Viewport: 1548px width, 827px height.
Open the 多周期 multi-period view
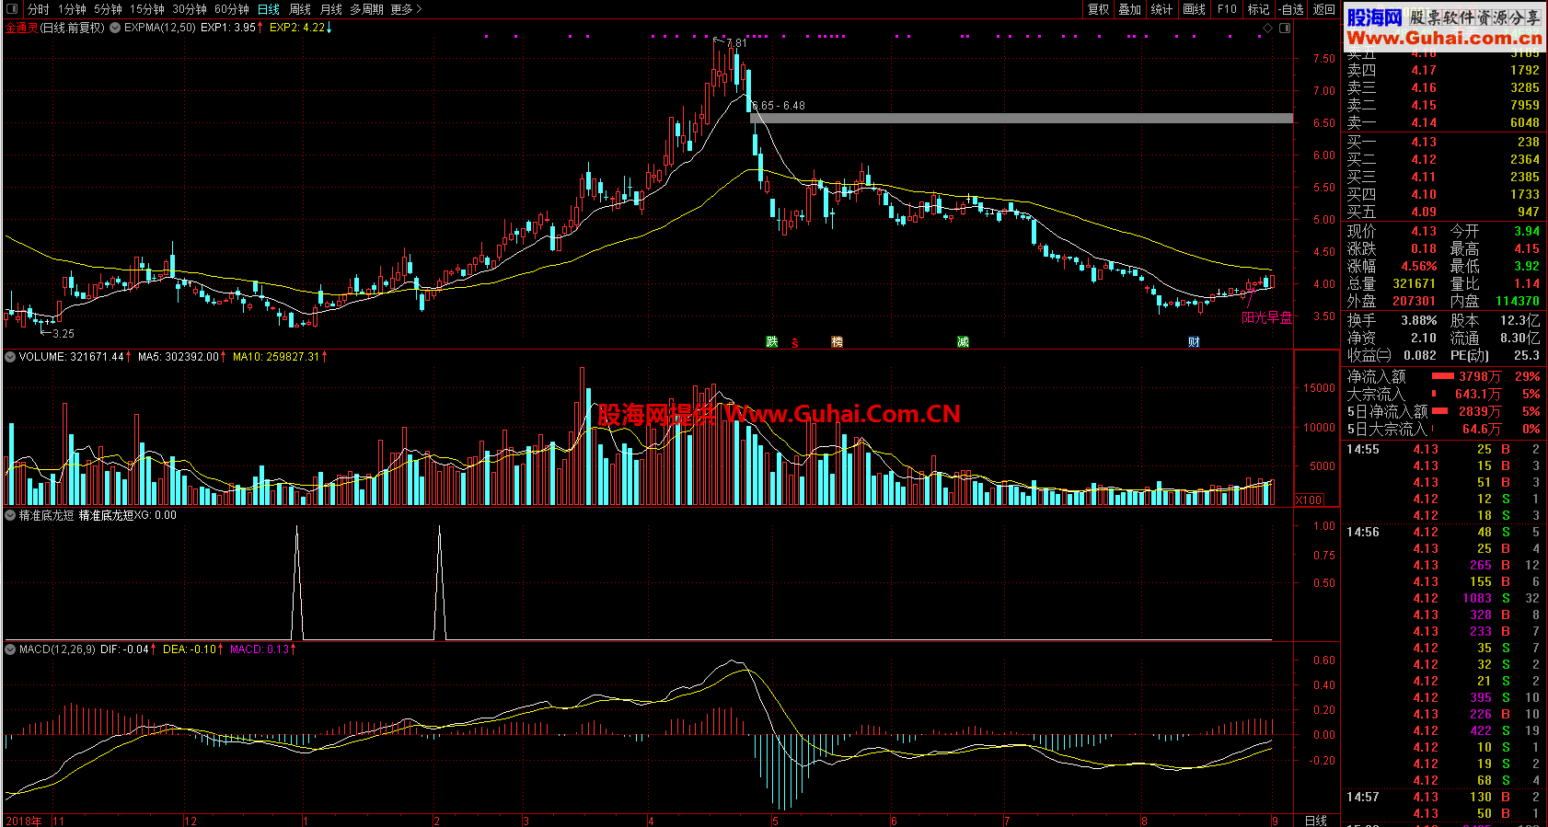coord(367,9)
